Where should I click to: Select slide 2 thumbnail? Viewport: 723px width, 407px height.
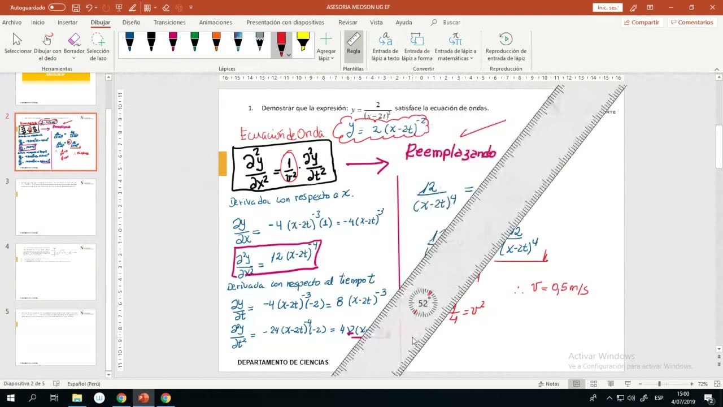[56, 142]
